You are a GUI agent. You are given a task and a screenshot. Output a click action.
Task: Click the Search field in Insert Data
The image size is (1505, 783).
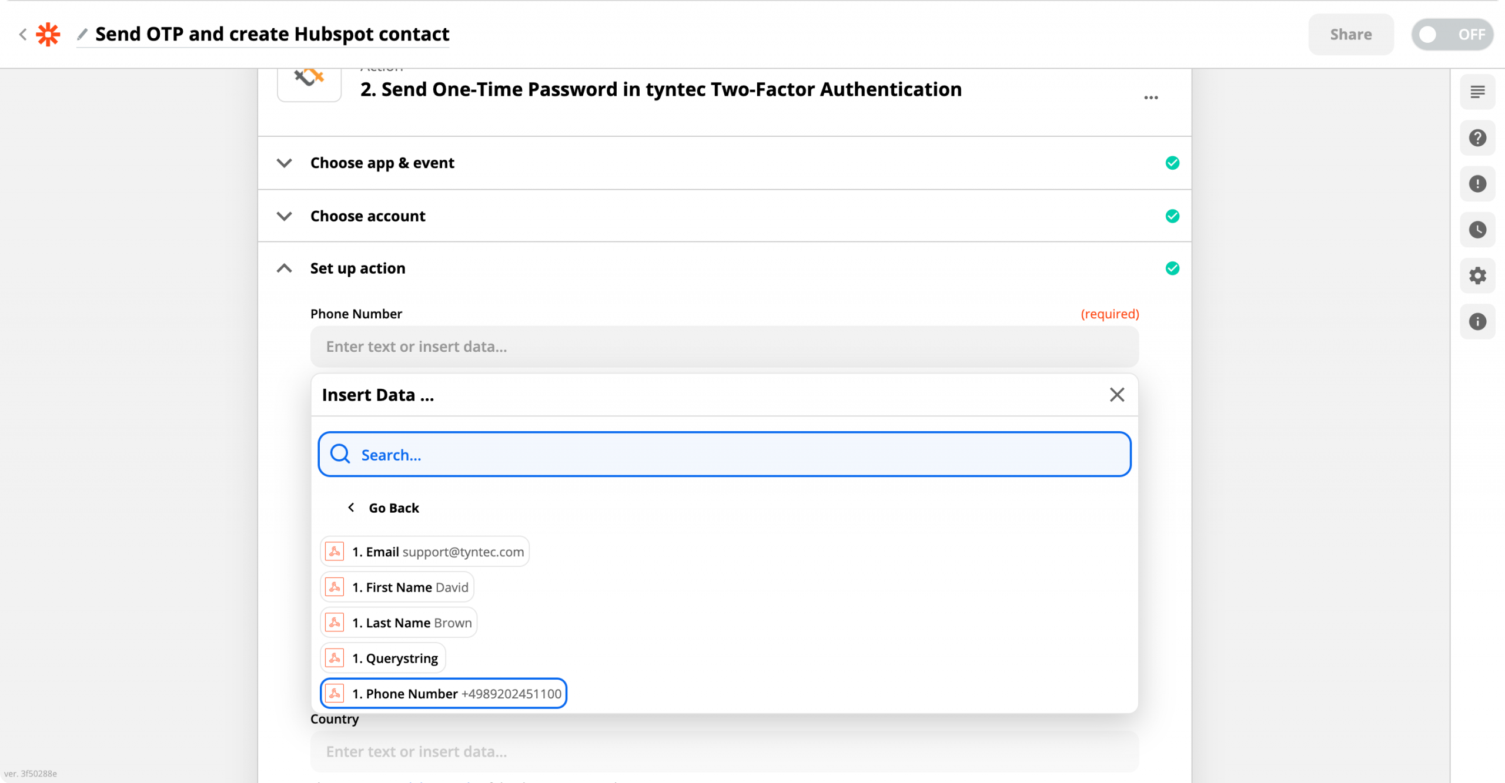pos(724,454)
